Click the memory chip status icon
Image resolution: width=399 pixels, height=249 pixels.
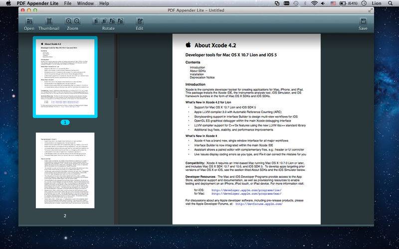click(286, 3)
